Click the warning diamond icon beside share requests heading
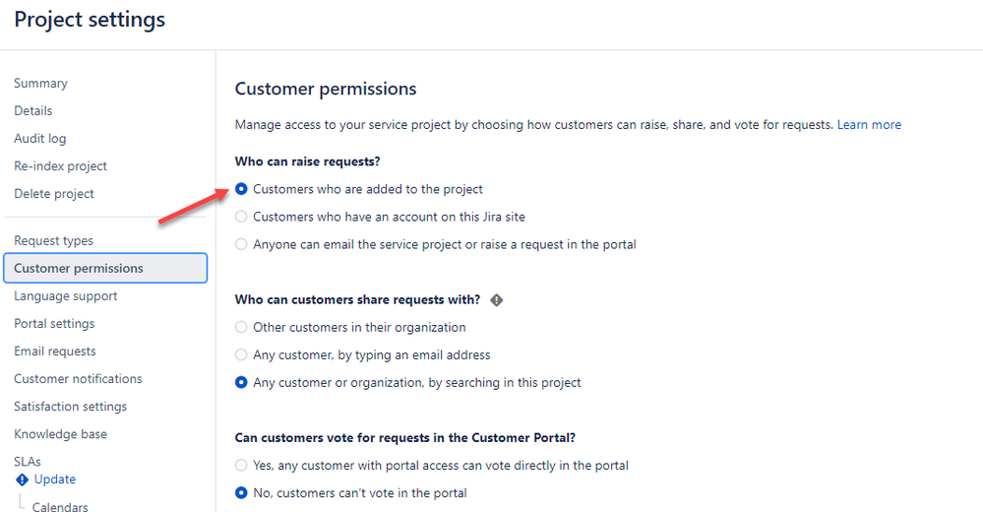The image size is (983, 512). (497, 300)
